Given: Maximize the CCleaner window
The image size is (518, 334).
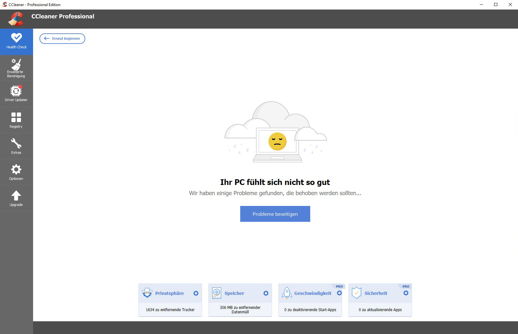Looking at the screenshot, I should point(495,4).
